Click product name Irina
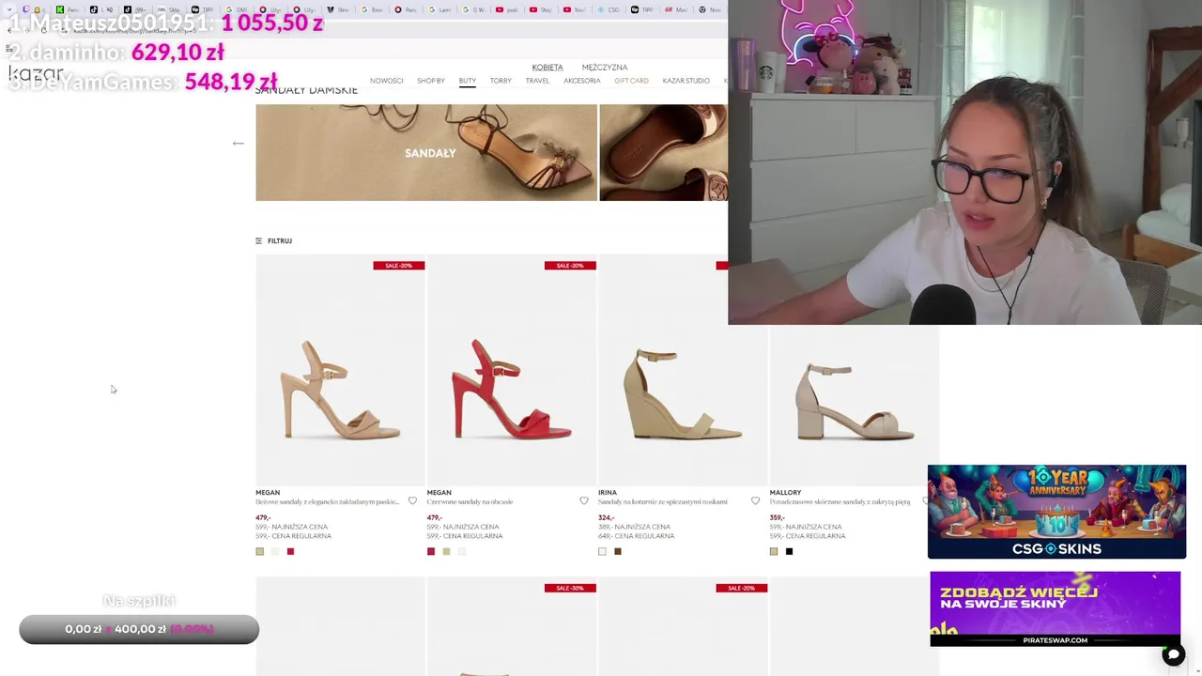 608,492
